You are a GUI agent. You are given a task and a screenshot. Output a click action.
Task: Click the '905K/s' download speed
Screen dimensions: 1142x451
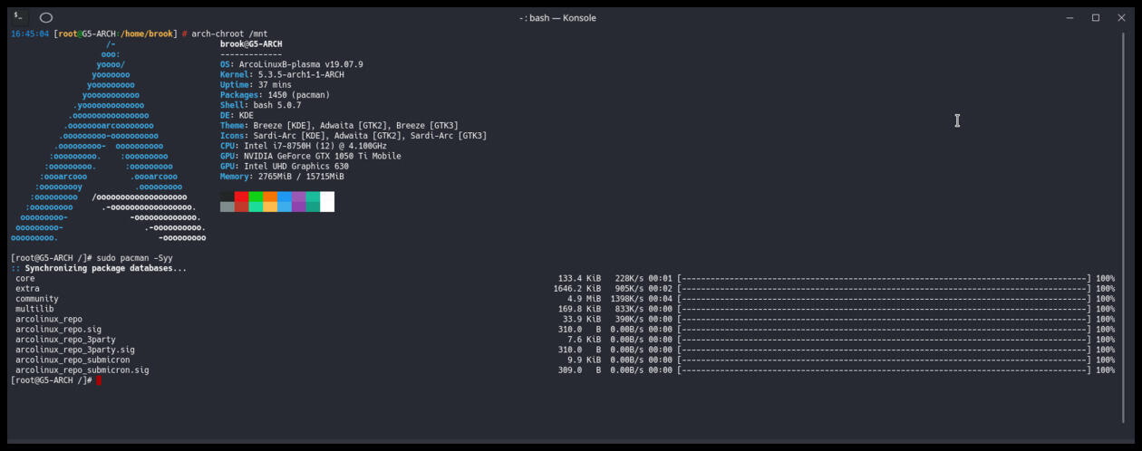coord(629,289)
